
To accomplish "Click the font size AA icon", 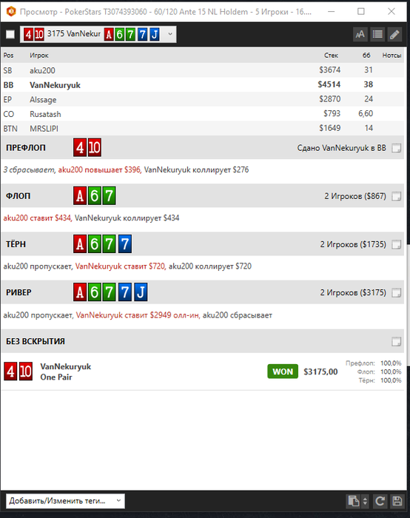I will [360, 34].
